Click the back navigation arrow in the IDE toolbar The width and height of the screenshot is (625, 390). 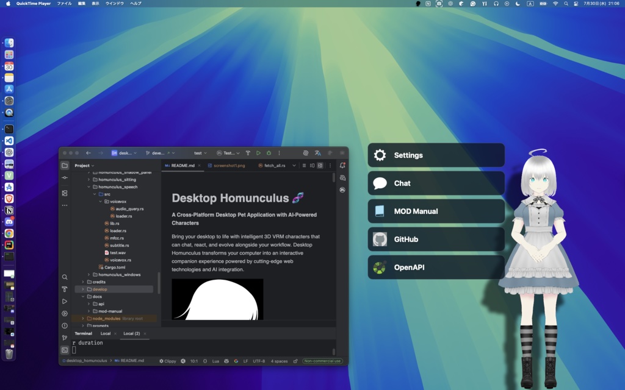pos(89,152)
